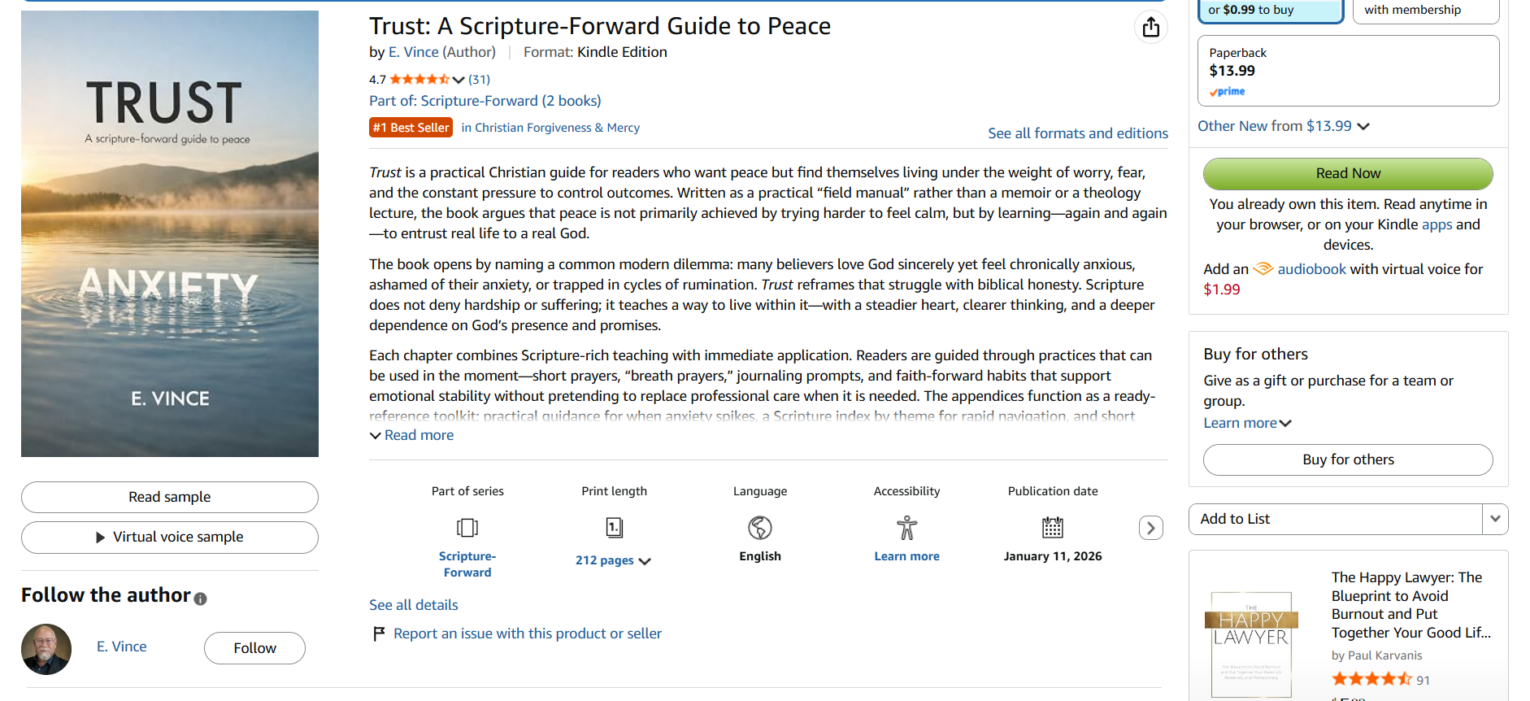Select the $0.99 to buy Kindle option
1530x701 pixels.
click(x=1271, y=11)
